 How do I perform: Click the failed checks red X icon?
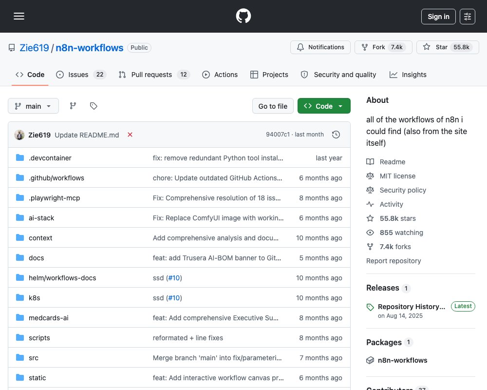tap(130, 135)
